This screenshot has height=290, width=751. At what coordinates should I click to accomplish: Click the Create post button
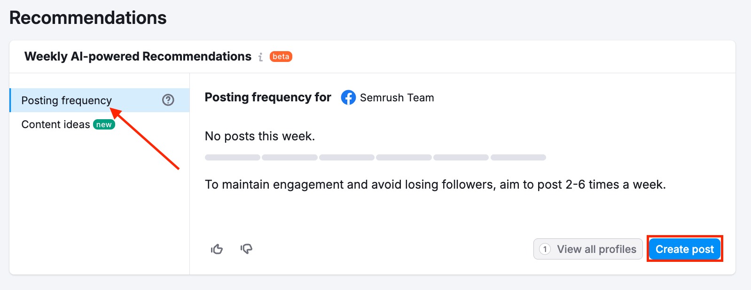[684, 249]
